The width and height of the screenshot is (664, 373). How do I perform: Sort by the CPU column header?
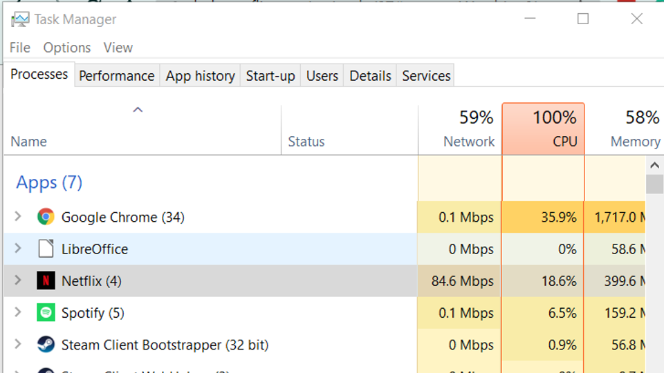[x=544, y=129]
